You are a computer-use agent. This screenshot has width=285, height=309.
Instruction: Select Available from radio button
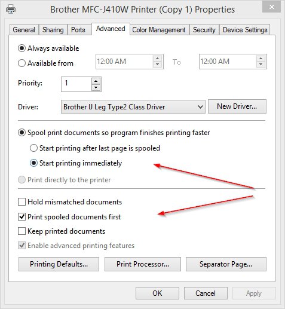pos(22,63)
